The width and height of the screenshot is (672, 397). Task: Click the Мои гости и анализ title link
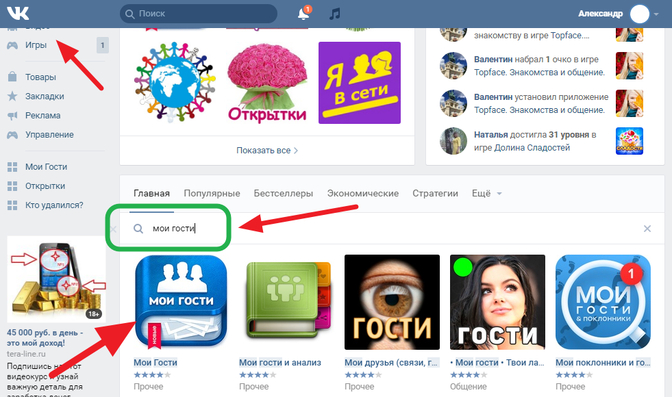[x=280, y=363]
